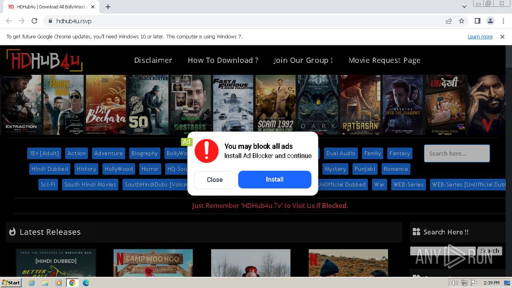
Task: Reload the page with refresh icon
Action: tap(34, 21)
